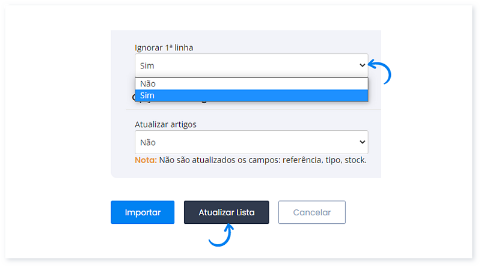Cancel with the Cancelar button
Image resolution: width=481 pixels, height=267 pixels.
[311, 212]
